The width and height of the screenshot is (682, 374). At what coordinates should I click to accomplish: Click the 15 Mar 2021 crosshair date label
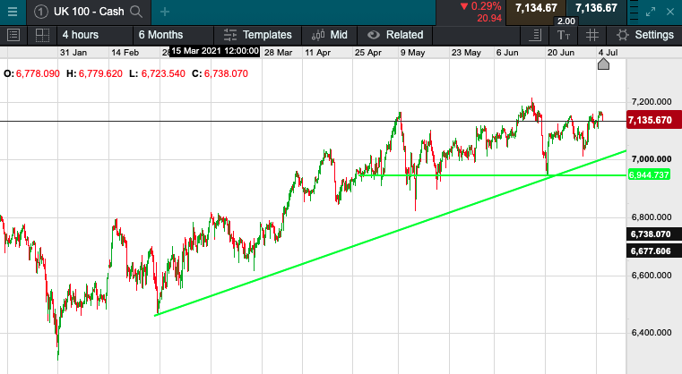pos(215,51)
